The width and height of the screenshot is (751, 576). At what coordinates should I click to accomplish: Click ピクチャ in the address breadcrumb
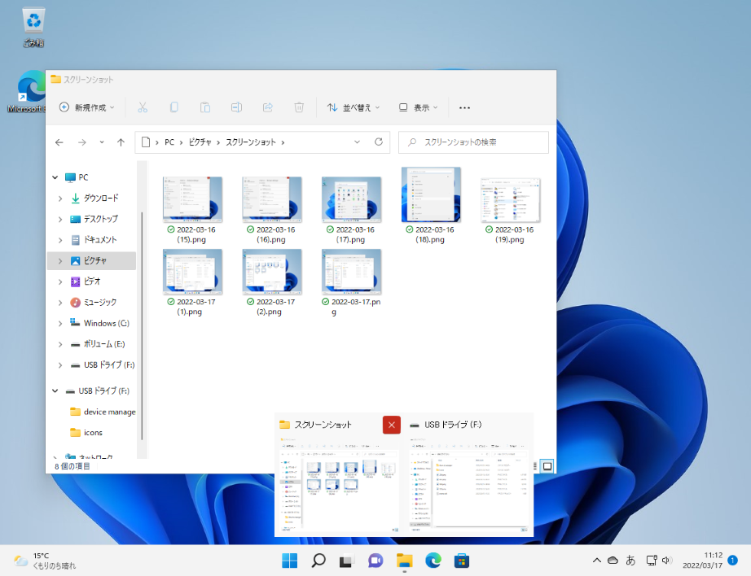point(200,142)
